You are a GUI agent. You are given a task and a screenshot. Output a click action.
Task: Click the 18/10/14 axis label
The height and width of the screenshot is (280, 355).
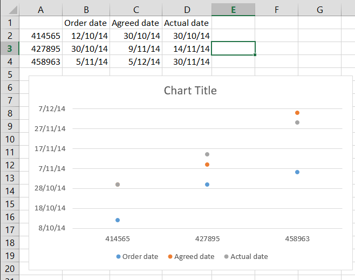[50, 208]
